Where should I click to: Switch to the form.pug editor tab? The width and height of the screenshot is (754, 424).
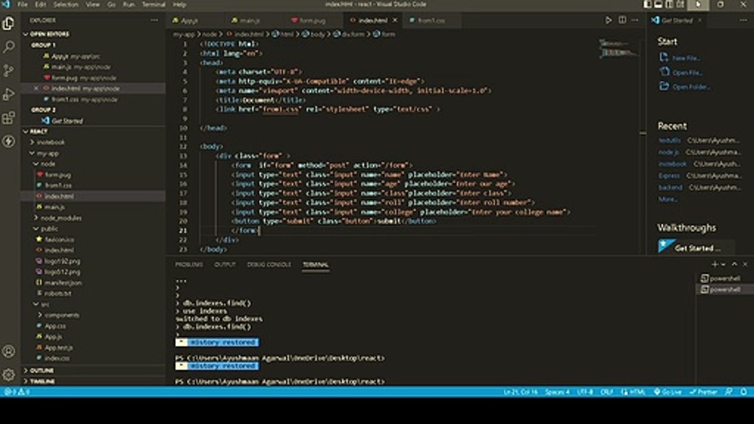point(312,20)
